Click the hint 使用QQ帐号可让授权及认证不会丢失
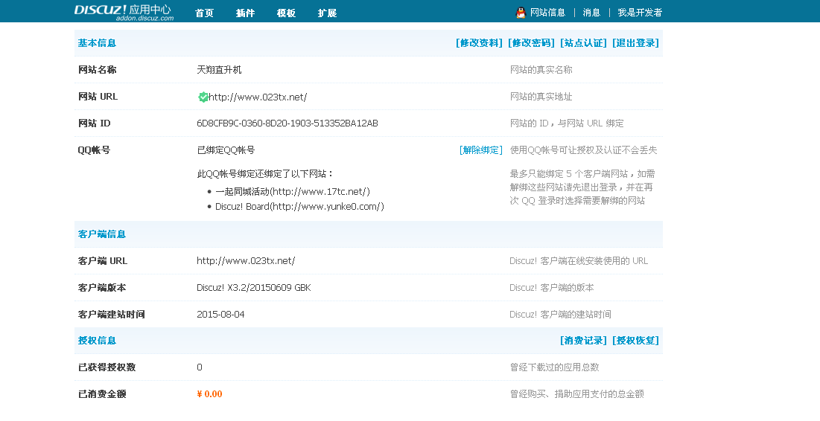The width and height of the screenshot is (820, 421). tap(584, 150)
